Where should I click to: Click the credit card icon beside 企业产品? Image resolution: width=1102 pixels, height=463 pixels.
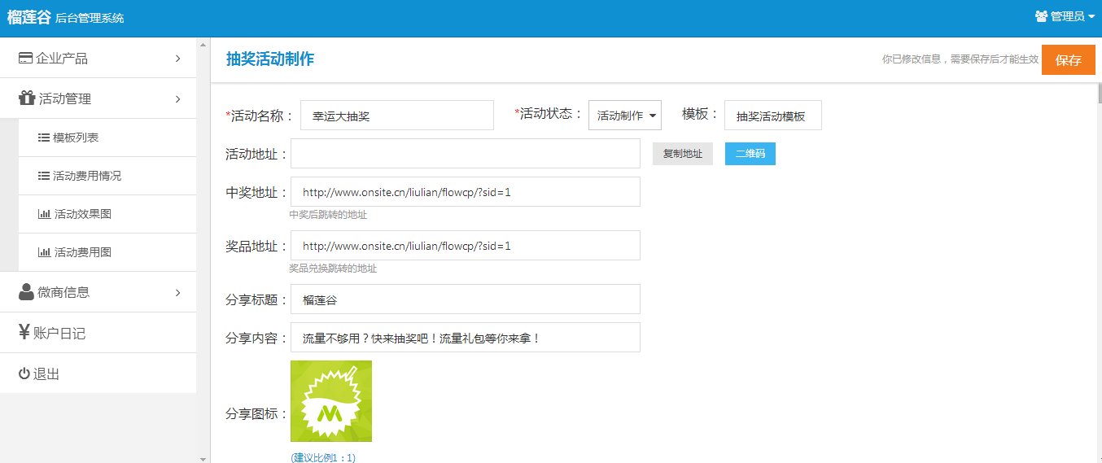25,59
